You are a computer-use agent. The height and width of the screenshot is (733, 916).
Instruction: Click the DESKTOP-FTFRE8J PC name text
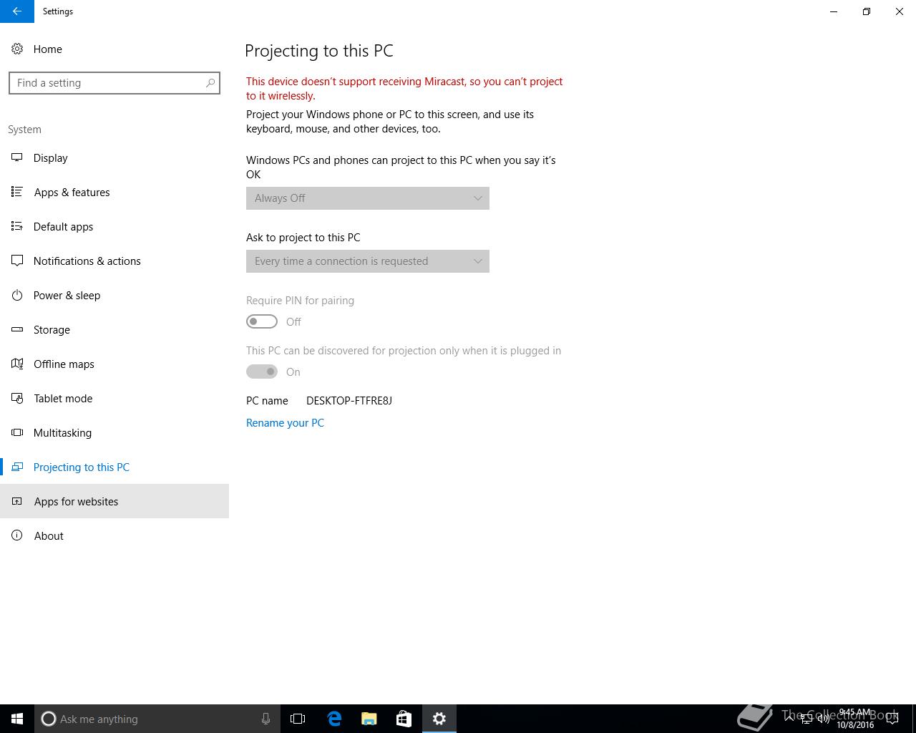(349, 401)
